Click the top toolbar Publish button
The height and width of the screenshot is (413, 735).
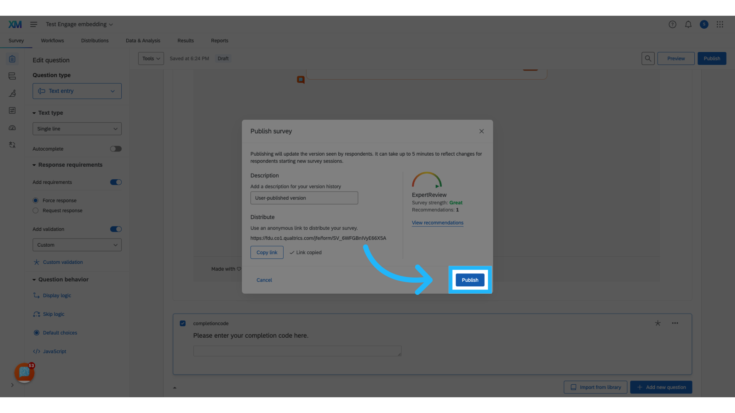pos(712,59)
